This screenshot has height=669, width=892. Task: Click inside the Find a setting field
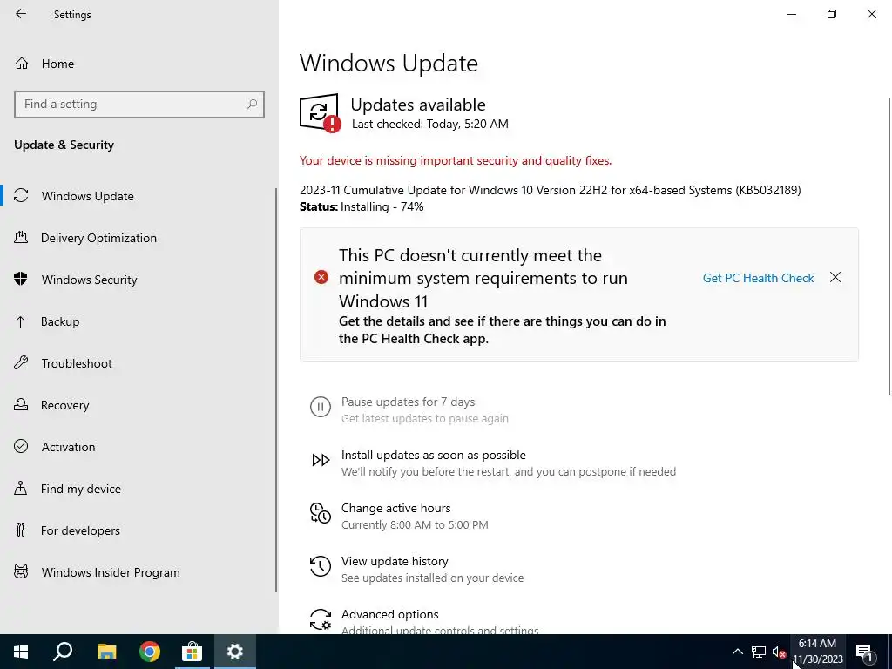point(139,105)
